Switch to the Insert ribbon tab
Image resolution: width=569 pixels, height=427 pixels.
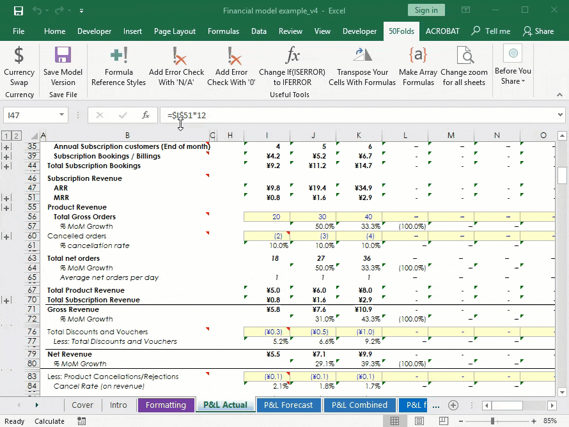(x=132, y=31)
